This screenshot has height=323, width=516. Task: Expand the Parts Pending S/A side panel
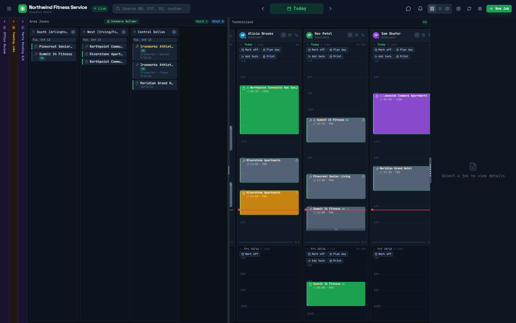[23, 22]
